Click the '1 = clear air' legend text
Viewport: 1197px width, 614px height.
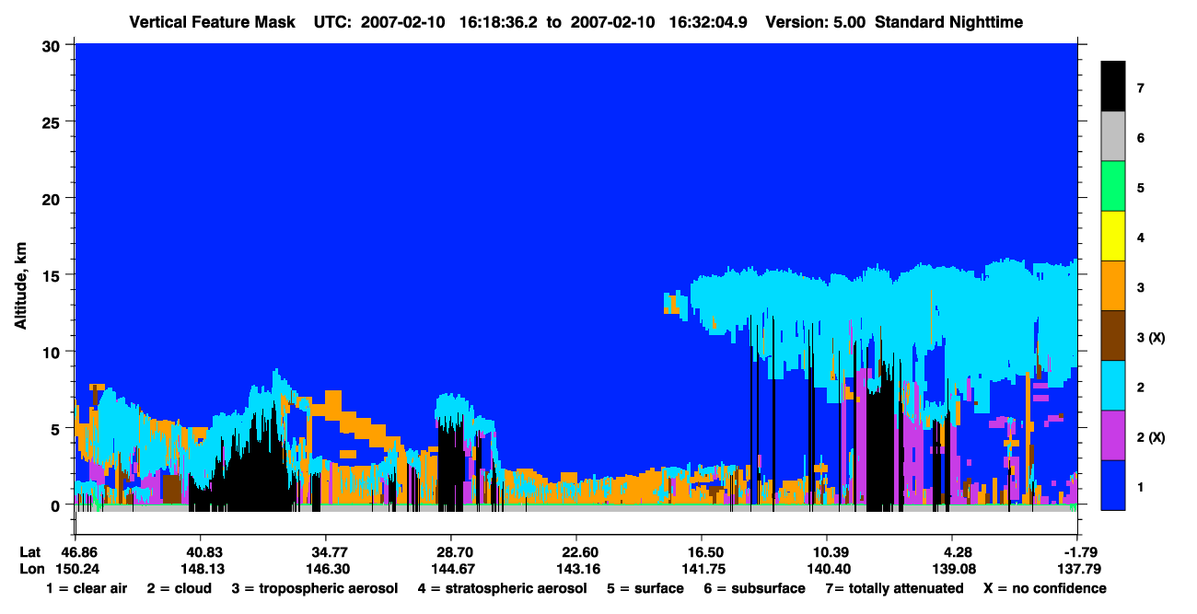coord(87,588)
